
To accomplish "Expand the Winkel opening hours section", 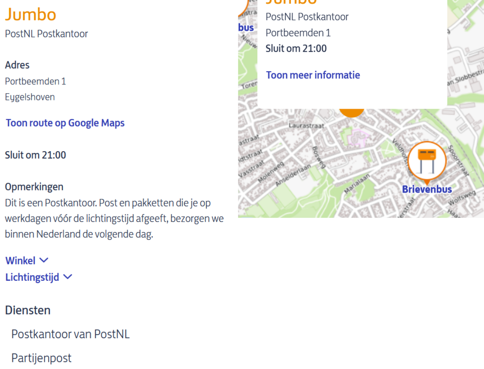I will click(x=27, y=261).
